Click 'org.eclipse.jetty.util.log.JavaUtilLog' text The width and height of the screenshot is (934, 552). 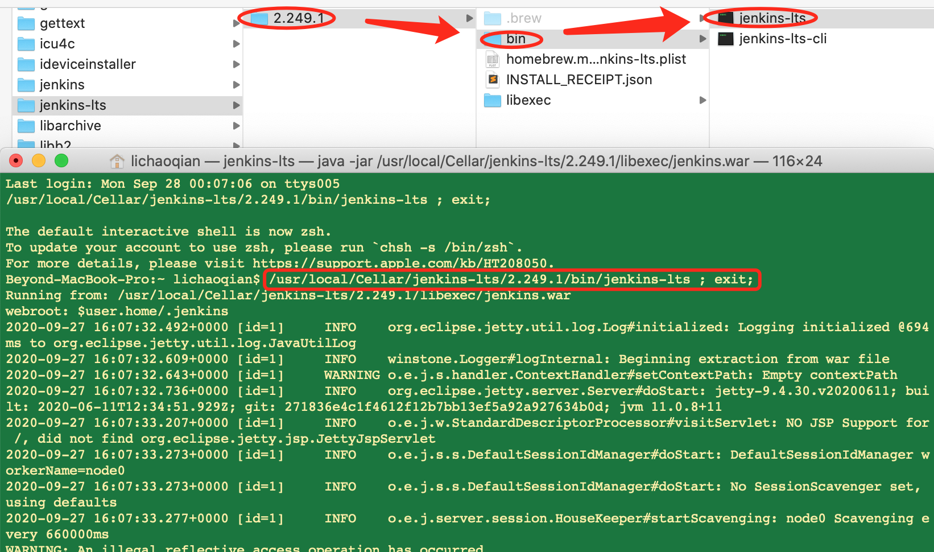point(205,343)
